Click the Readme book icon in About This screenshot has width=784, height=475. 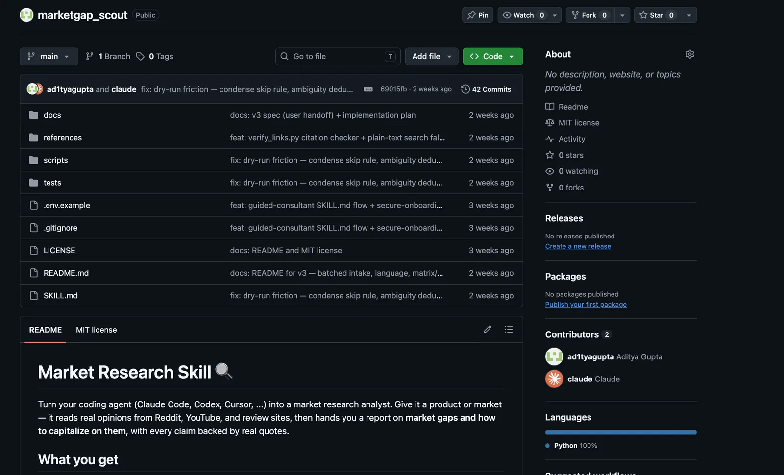(x=550, y=107)
